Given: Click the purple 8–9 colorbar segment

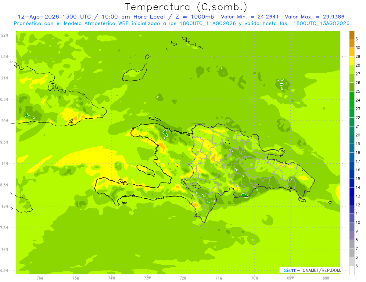Looking at the screenshot, I should [x=352, y=236].
